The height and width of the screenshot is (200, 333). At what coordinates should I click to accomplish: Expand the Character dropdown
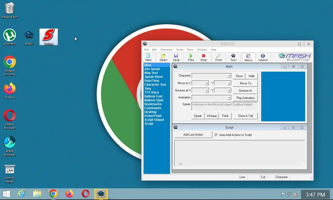point(229,76)
